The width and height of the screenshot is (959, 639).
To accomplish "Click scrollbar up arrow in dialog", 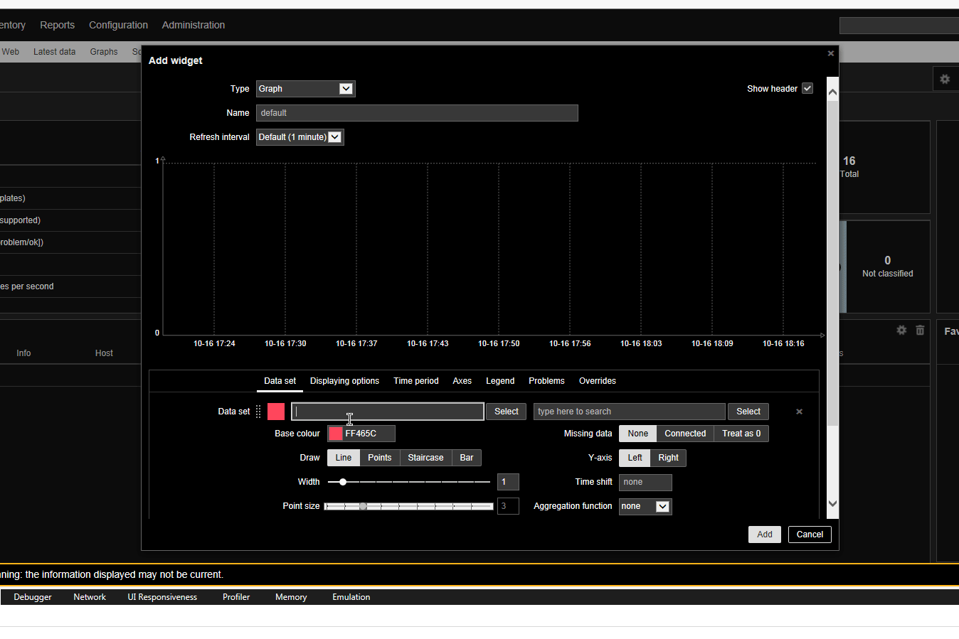I will coord(832,92).
